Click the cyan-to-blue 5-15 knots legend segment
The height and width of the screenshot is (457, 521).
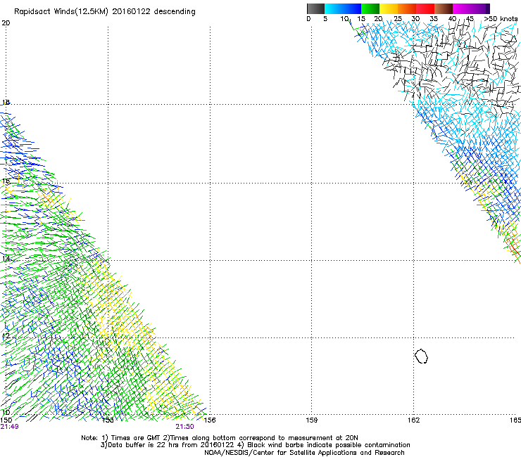[x=343, y=8]
